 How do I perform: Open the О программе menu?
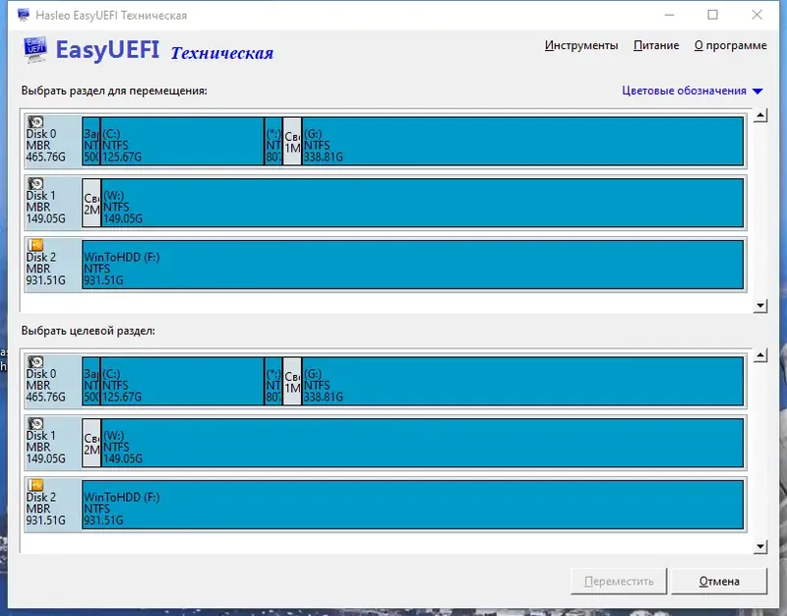pyautogui.click(x=730, y=45)
